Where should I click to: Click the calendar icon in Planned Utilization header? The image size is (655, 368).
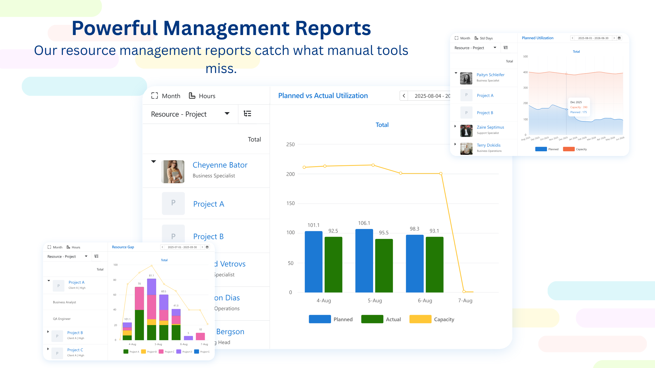click(619, 38)
